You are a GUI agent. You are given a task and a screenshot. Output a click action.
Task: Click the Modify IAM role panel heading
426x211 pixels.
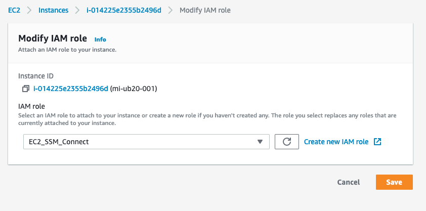53,38
